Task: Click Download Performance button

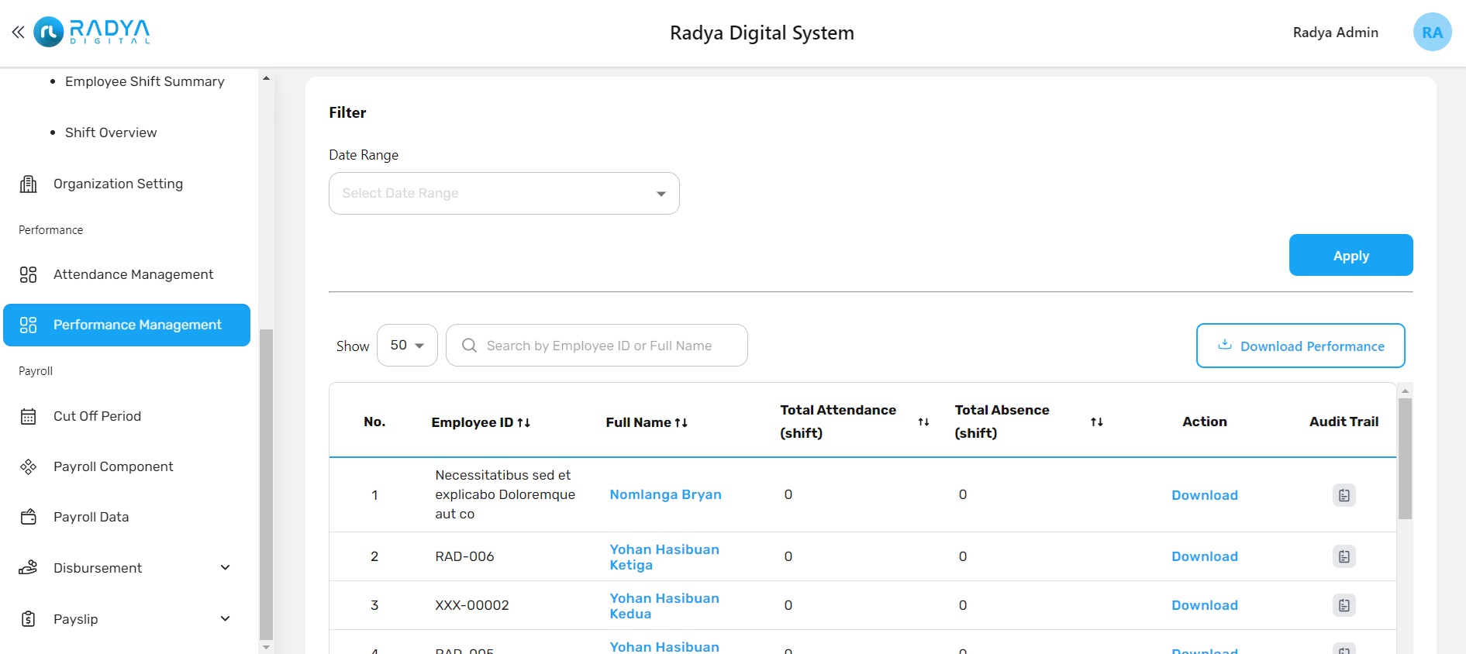Action: pos(1300,346)
